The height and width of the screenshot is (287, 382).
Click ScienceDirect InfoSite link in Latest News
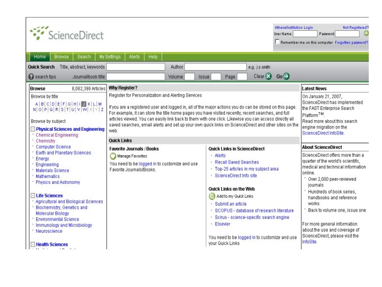tap(323, 133)
